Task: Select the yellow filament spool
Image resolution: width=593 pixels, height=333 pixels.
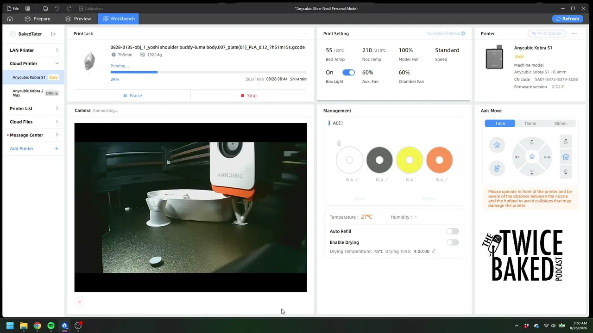Action: click(x=410, y=160)
